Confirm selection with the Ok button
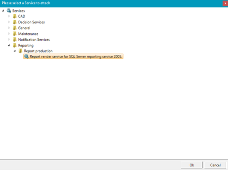Viewport: 228px width, 170px height. coord(191,165)
